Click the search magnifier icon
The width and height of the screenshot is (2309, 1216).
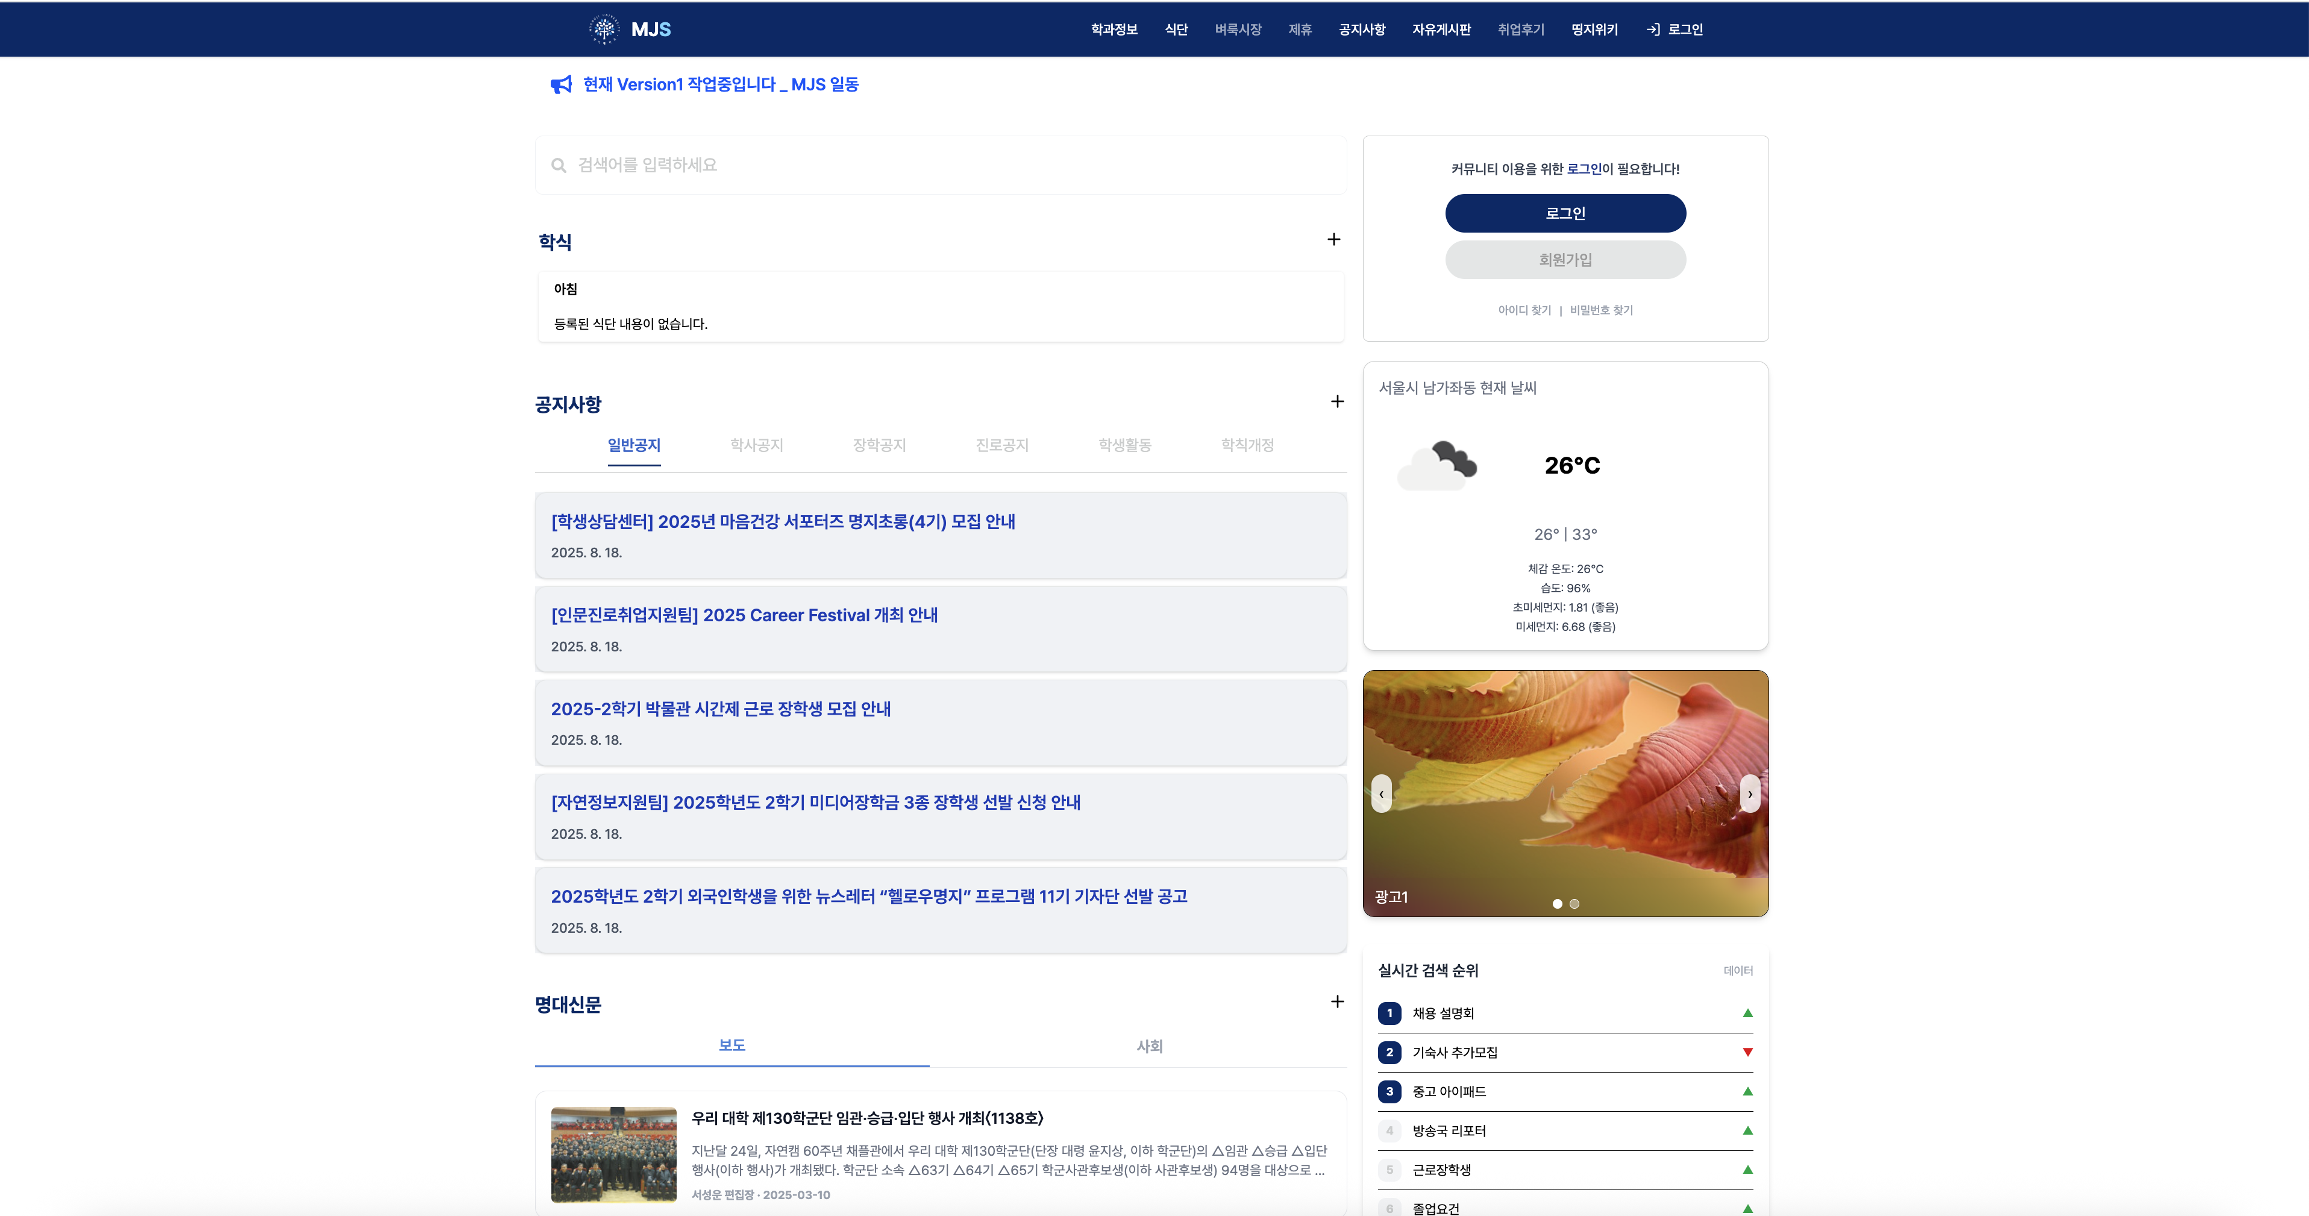click(559, 166)
